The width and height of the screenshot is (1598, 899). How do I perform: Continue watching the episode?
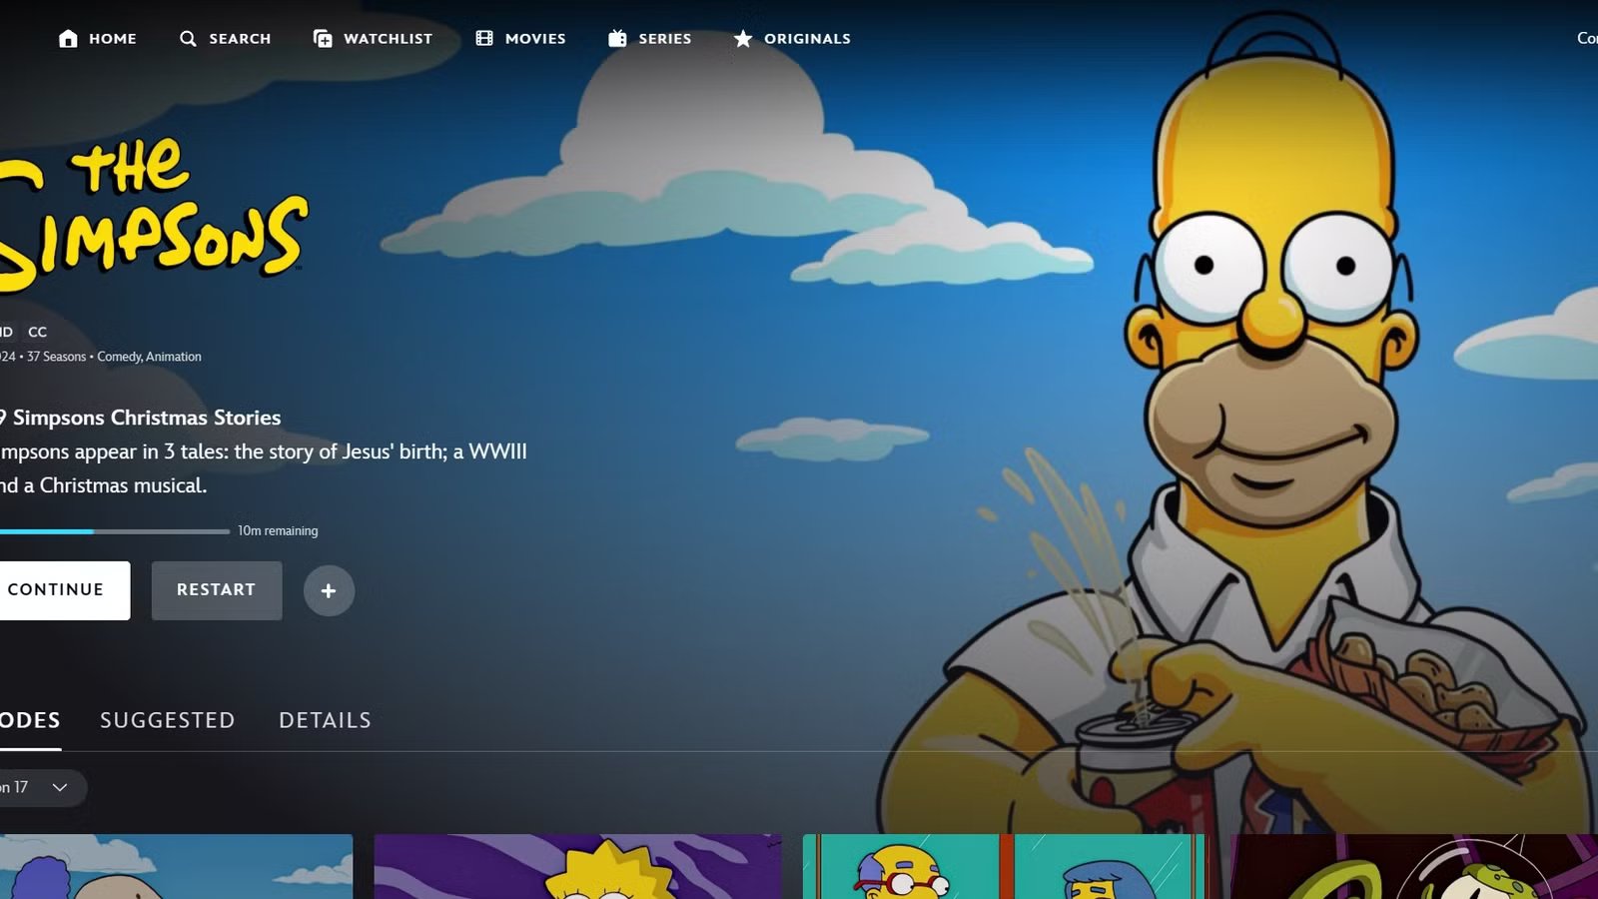pos(65,590)
